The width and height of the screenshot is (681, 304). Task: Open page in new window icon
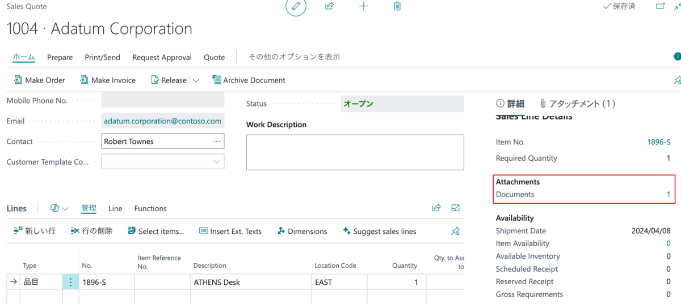(x=660, y=6)
